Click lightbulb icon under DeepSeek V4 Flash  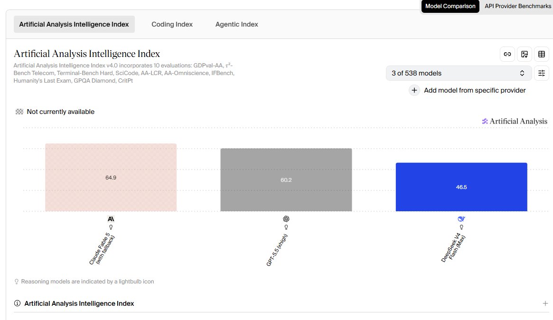tap(461, 227)
